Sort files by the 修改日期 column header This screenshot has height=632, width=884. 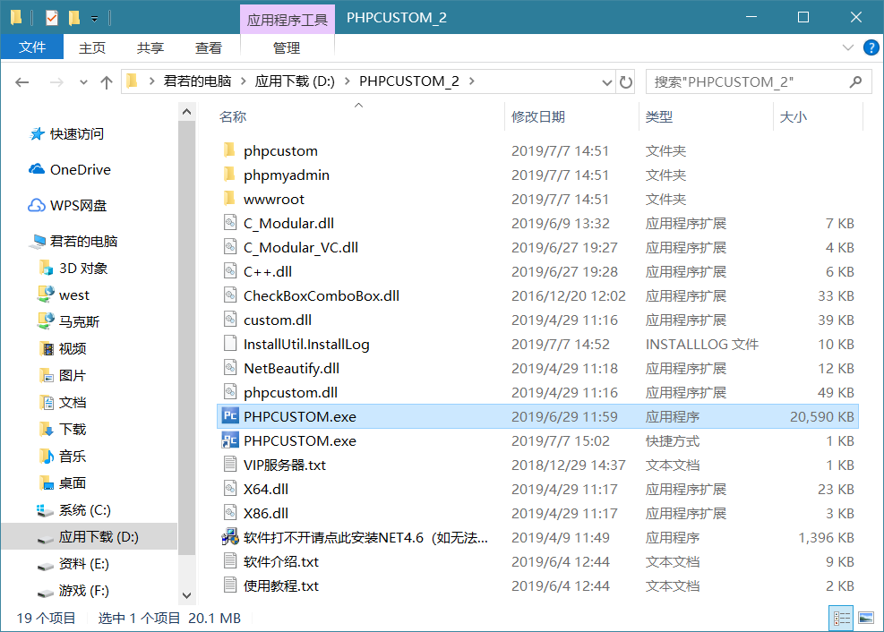pos(538,116)
